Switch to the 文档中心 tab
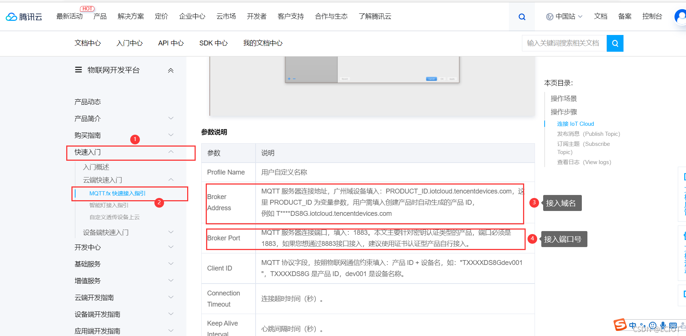Viewport: 686px width, 336px height. 87,43
